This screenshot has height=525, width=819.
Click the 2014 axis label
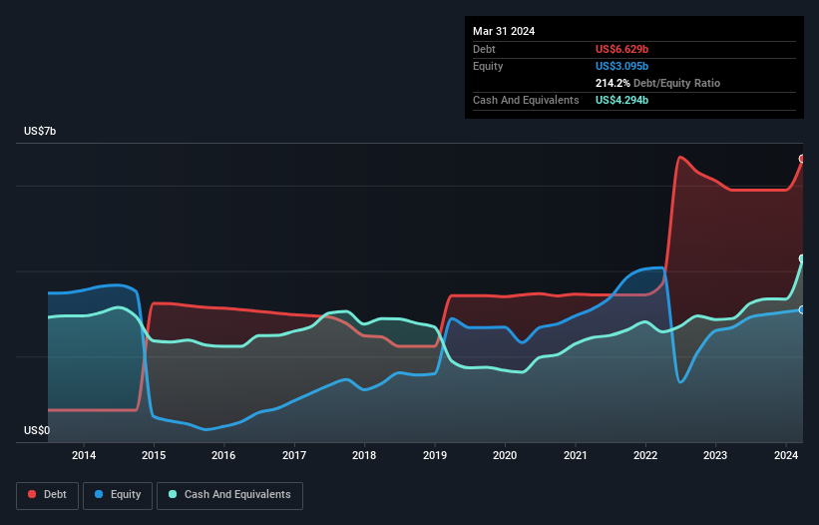click(84, 455)
